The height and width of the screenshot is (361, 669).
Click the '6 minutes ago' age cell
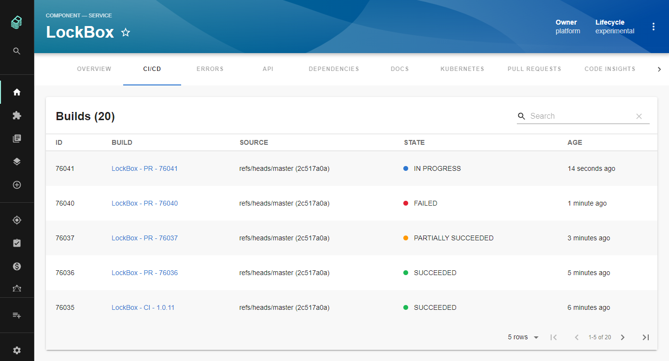click(589, 307)
